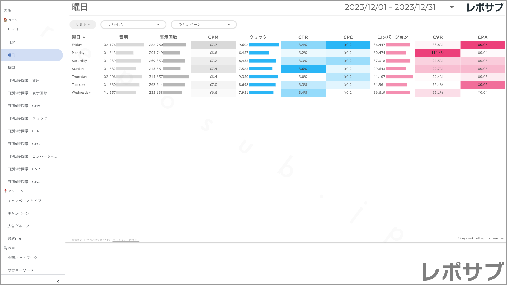Select 日別×時間帯 CPM in sidebar
507x285 pixels.
[x=24, y=106]
